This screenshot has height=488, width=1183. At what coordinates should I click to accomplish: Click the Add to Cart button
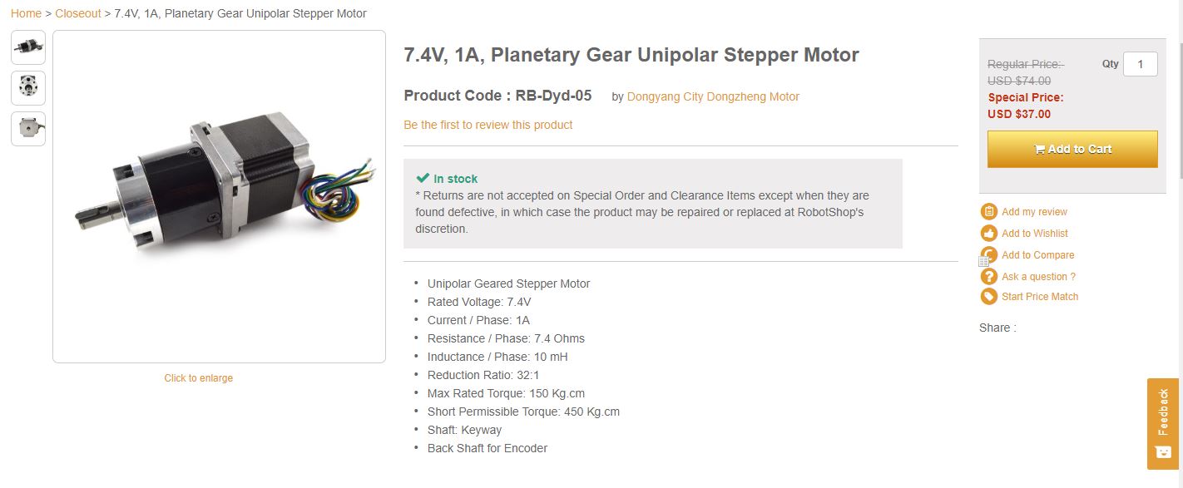[1072, 149]
